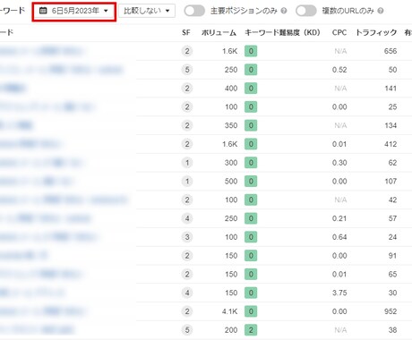The height and width of the screenshot is (340, 412).
Task: Select N/A CPC in traffic 38 row
Action: tap(340, 330)
